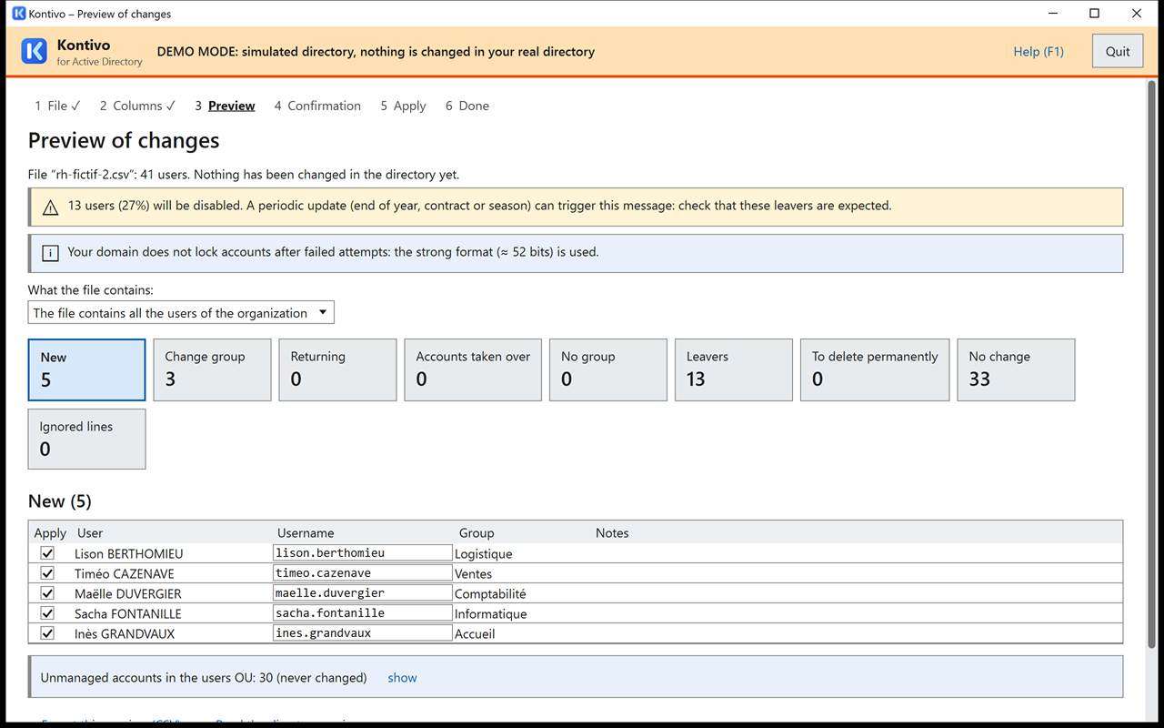Click the Logistique group cell

point(484,553)
